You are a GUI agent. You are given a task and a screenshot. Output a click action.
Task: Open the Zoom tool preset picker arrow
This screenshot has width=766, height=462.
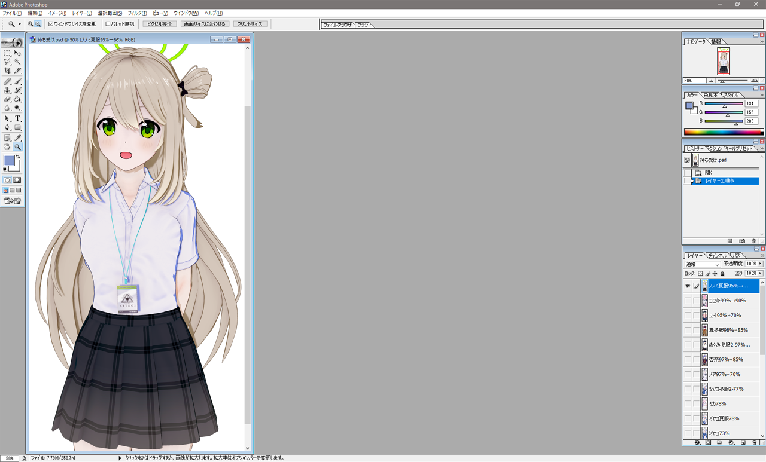tap(19, 24)
